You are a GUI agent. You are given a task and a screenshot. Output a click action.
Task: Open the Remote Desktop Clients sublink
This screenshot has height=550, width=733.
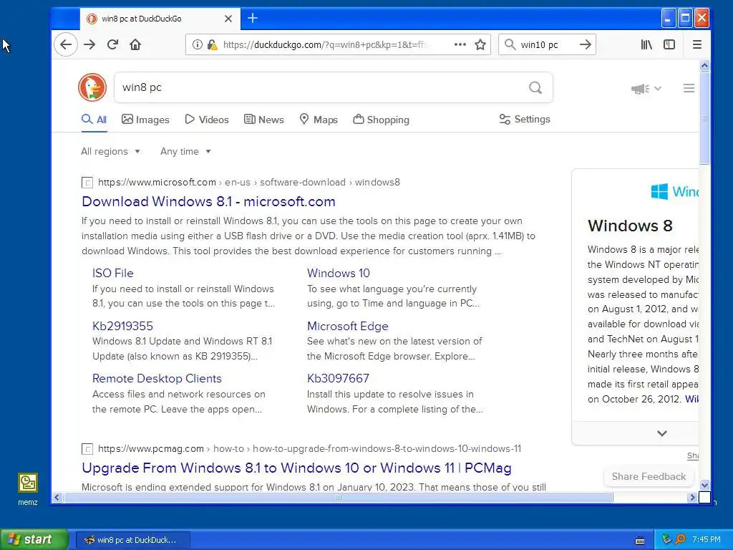157,378
